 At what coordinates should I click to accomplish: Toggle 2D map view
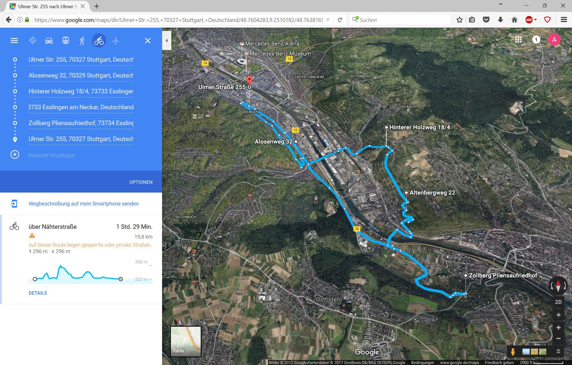(x=558, y=302)
